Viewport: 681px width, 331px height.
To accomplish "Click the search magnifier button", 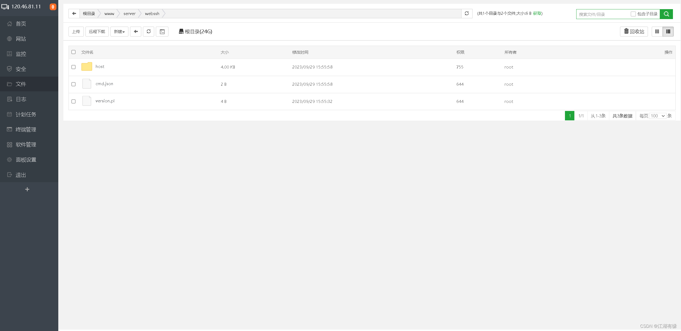I will click(x=666, y=14).
